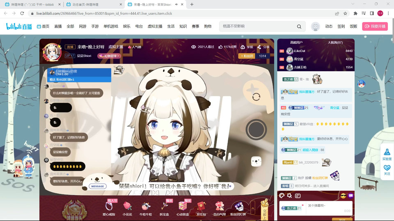Open the 动态 link

click(329, 26)
